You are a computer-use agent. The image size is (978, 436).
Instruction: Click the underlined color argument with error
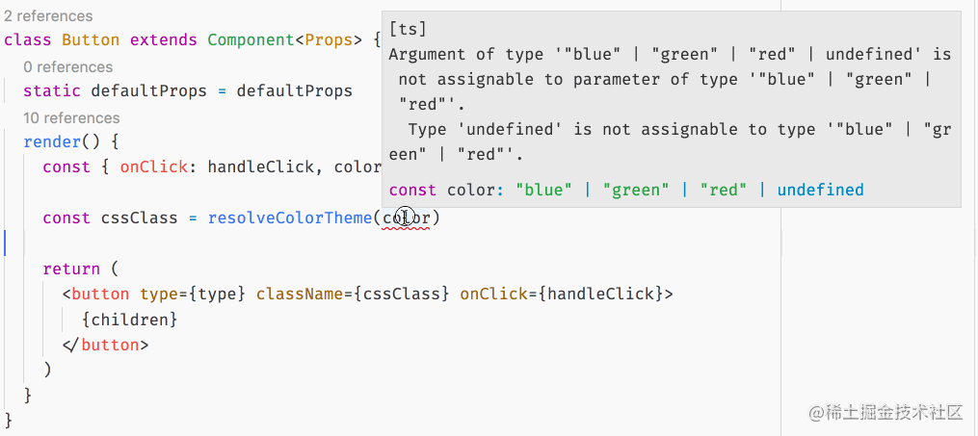tap(406, 218)
